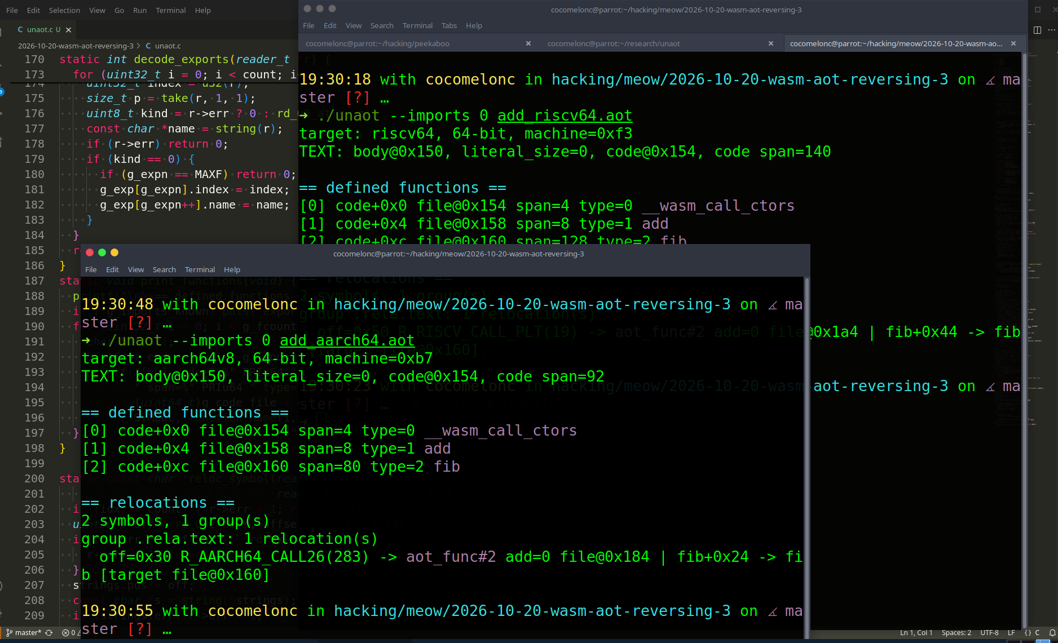The image size is (1058, 643).
Task: Click the sync changes icon beside master*
Action: click(49, 633)
